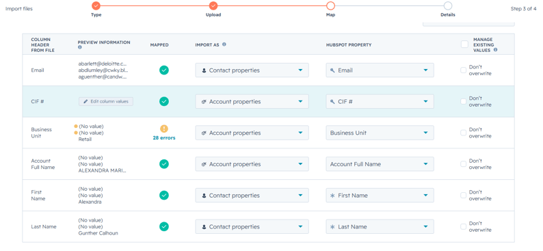Click info icon beside Import As header
This screenshot has height=251, width=543.
224,44
